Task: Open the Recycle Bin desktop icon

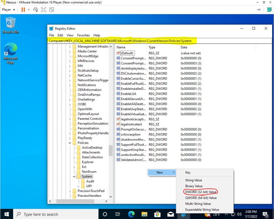Action: [x=10, y=25]
